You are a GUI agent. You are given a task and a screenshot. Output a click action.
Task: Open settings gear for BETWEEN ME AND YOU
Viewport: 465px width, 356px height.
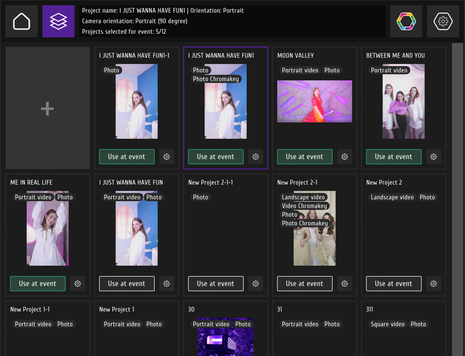(434, 157)
